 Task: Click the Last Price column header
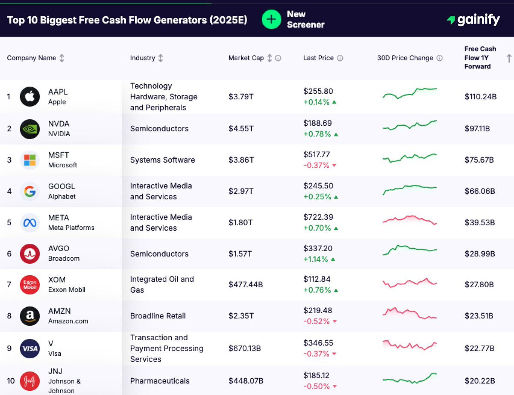pos(318,58)
